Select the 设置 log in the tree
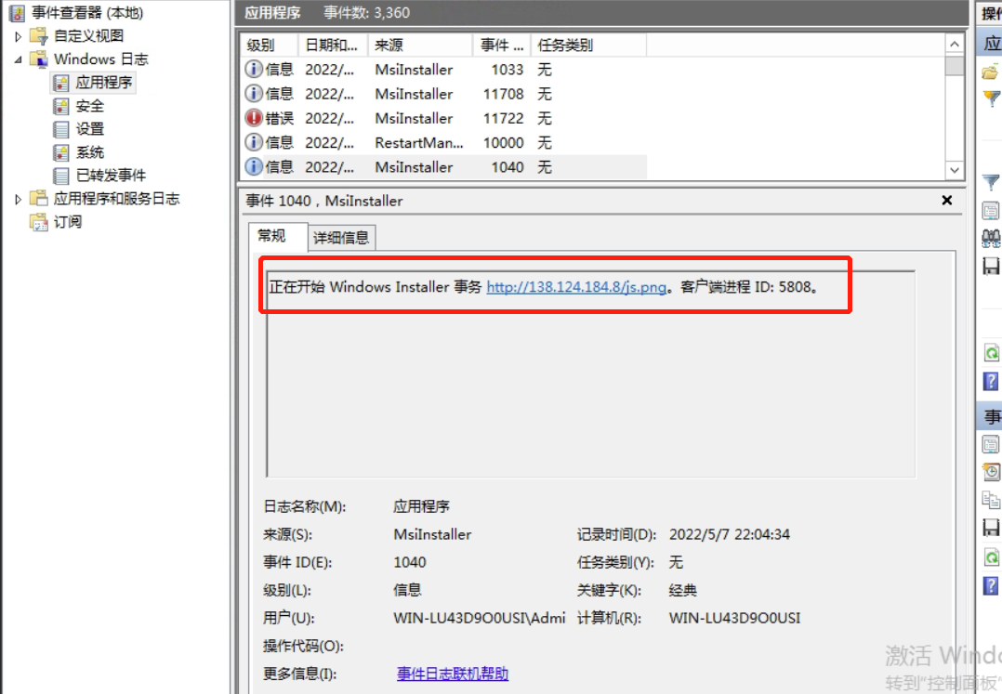The height and width of the screenshot is (694, 1002). tap(90, 129)
